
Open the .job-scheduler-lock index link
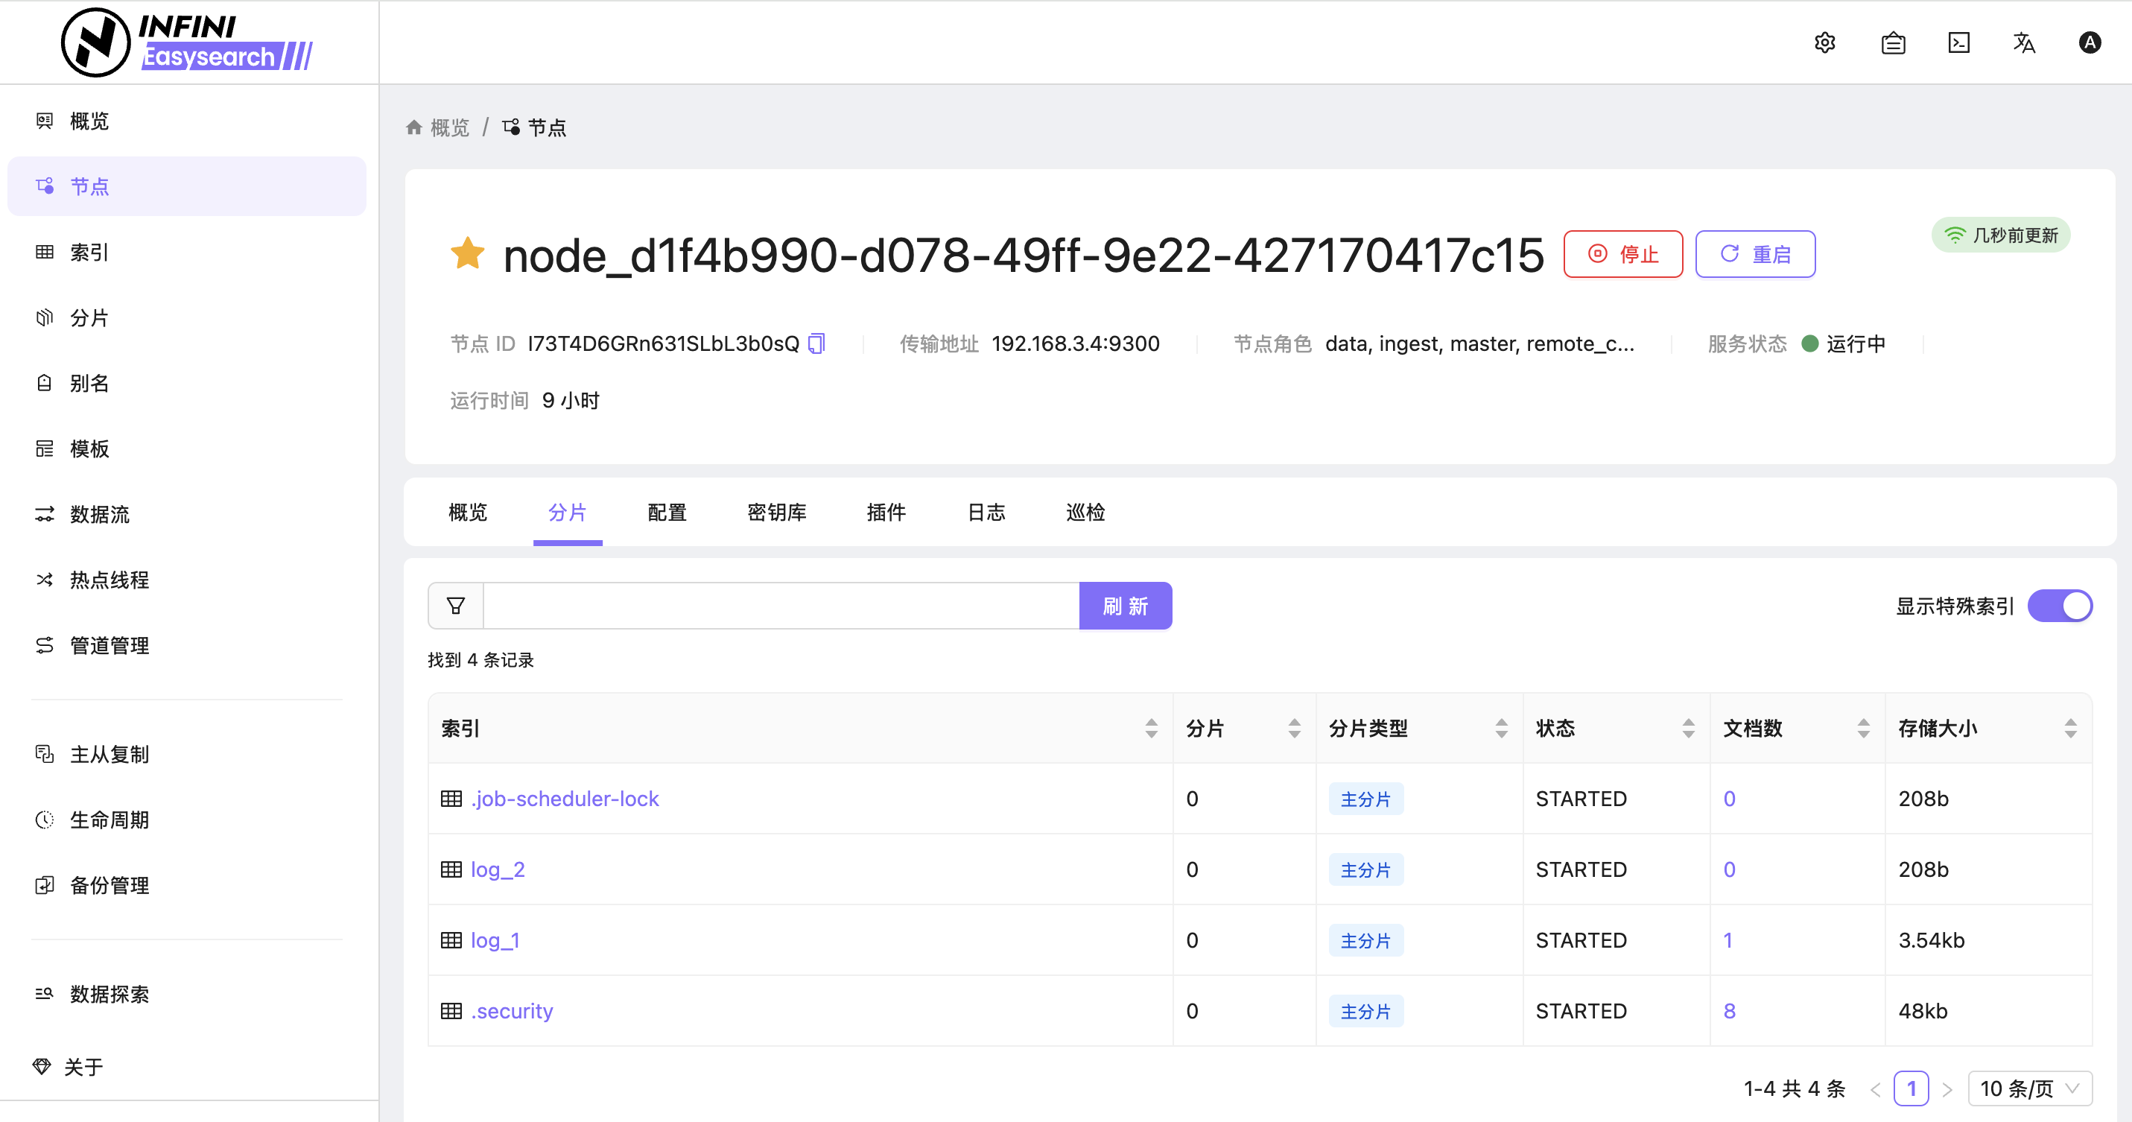(565, 799)
